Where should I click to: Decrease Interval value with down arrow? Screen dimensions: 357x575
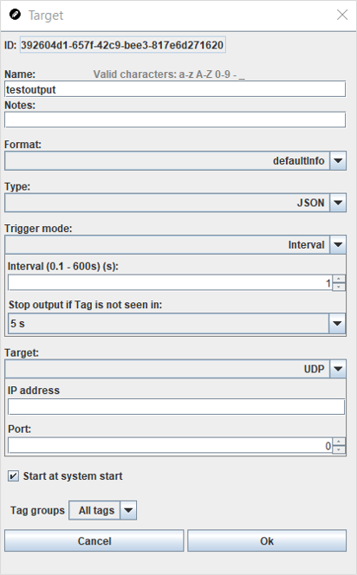339,287
